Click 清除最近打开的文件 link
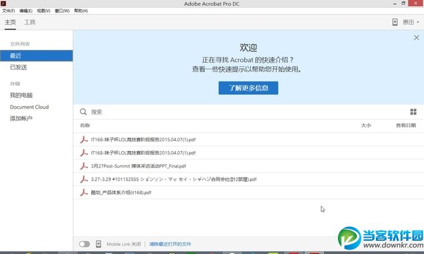The width and height of the screenshot is (424, 254). tap(170, 244)
